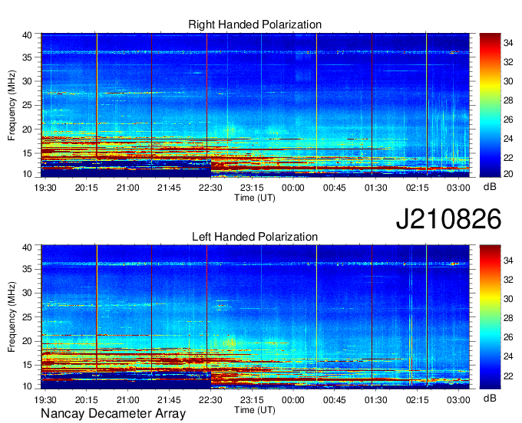Click 00:45 tick under top spectrogram
Image resolution: width=522 pixels, height=423 pixels.
point(335,188)
